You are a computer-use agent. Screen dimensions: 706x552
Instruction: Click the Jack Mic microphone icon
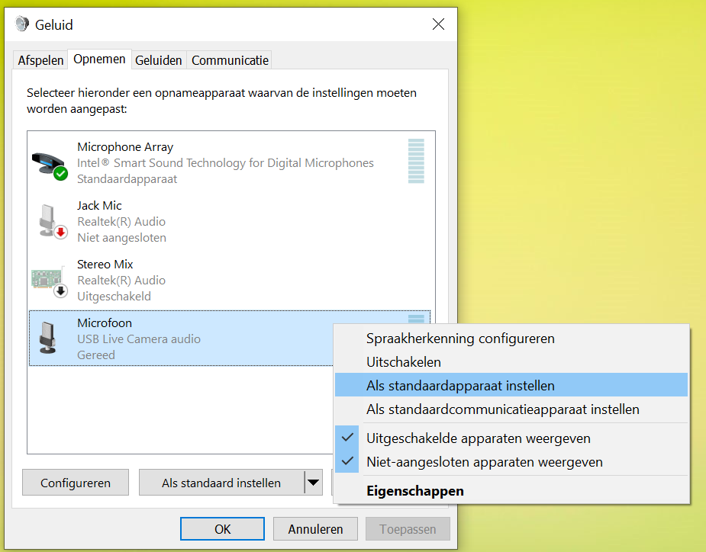[x=50, y=221]
